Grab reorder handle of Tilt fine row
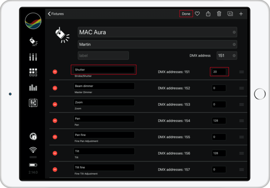The image size is (270, 188). tap(242, 169)
